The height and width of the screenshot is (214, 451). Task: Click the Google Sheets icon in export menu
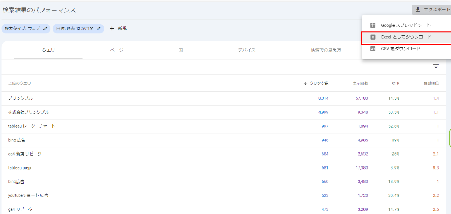(372, 25)
